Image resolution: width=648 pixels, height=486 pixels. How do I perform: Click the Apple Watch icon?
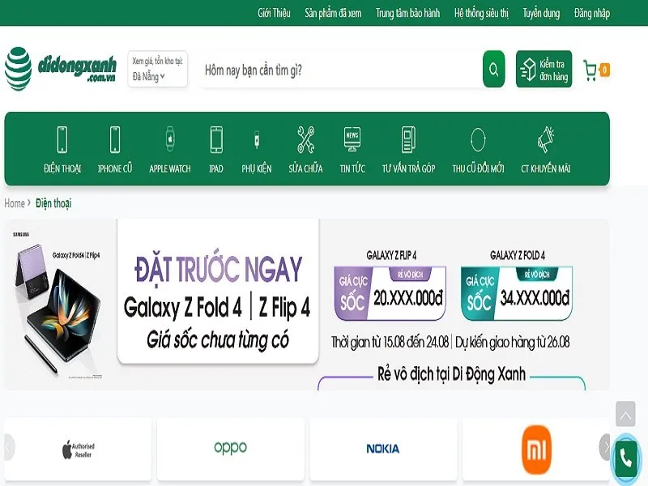coord(170,139)
